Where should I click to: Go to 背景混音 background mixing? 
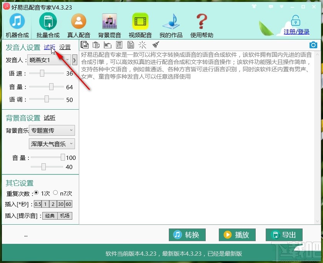[109, 26]
